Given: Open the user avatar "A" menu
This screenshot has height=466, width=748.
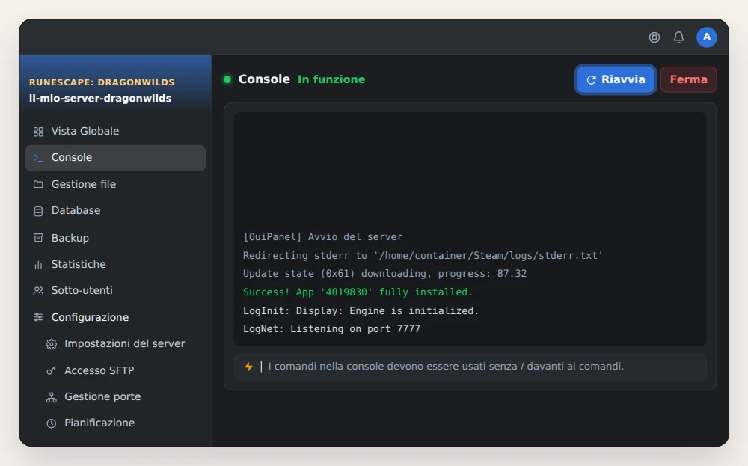Looking at the screenshot, I should pyautogui.click(x=707, y=37).
